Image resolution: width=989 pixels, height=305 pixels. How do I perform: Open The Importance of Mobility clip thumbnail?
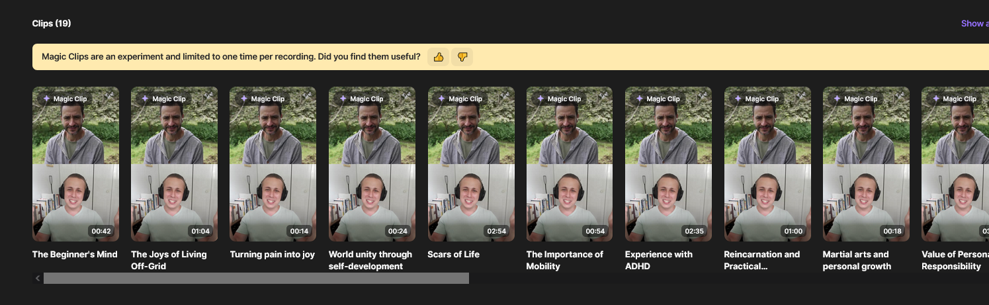click(570, 164)
